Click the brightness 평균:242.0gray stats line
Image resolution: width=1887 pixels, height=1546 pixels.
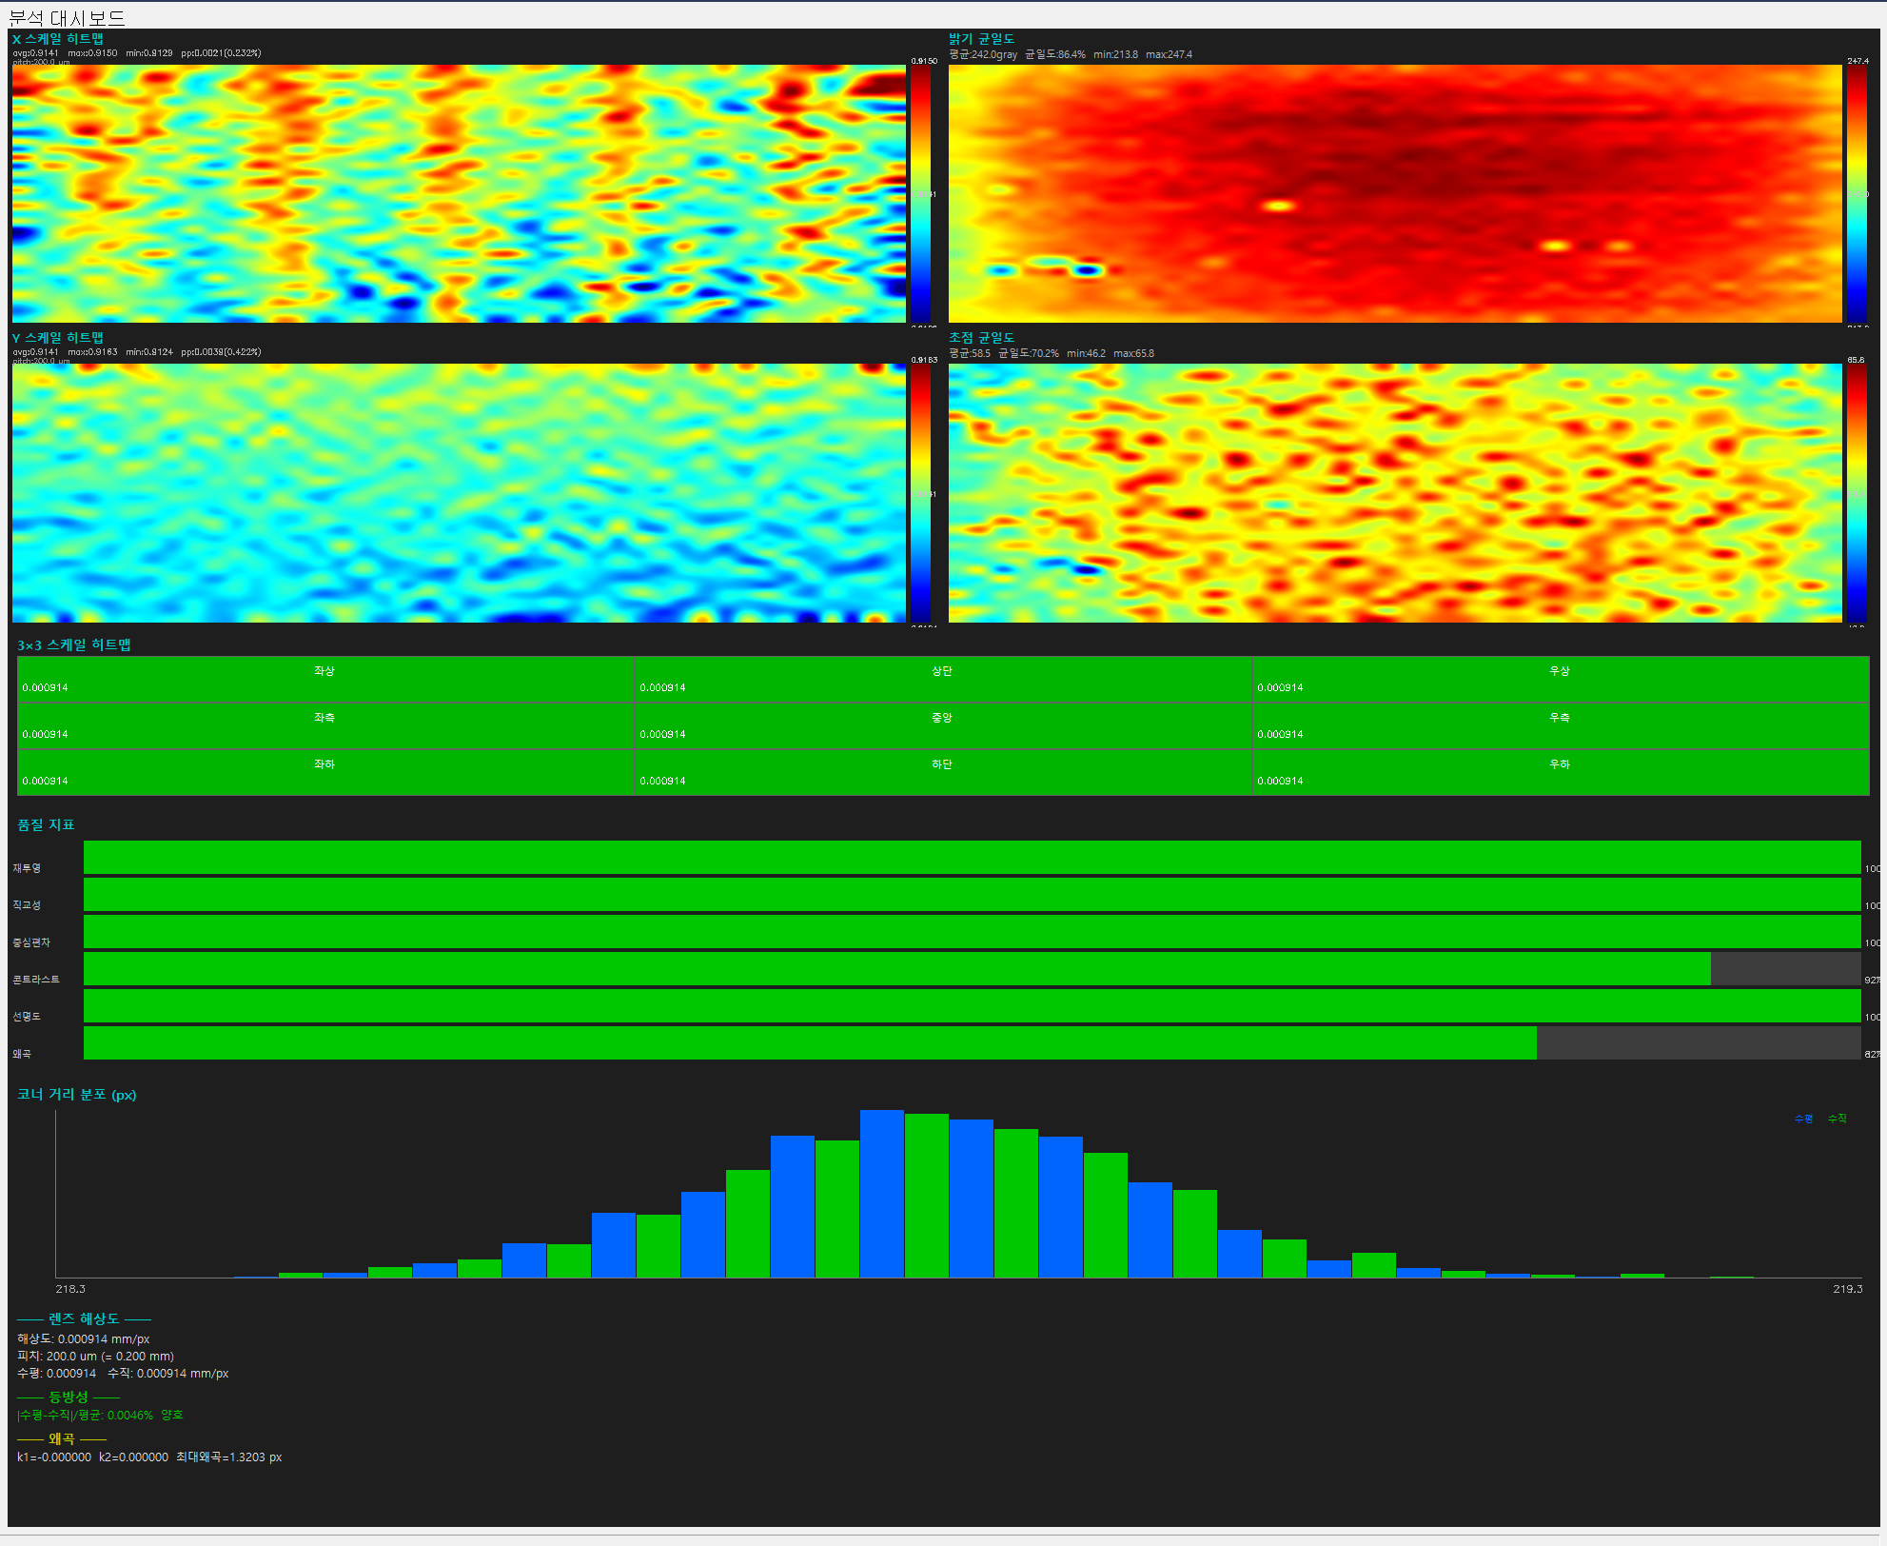tap(1071, 54)
